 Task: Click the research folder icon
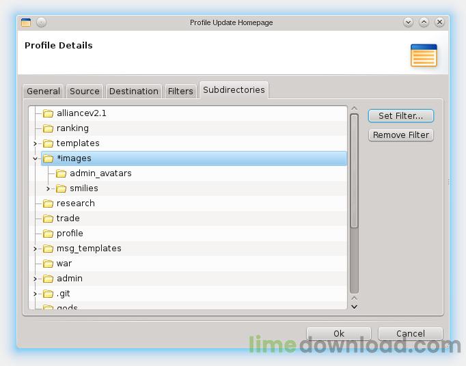coord(48,203)
